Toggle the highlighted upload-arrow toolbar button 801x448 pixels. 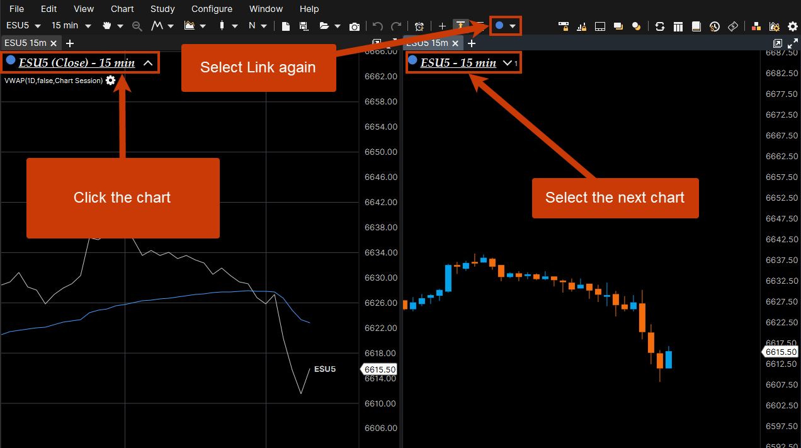(x=461, y=26)
